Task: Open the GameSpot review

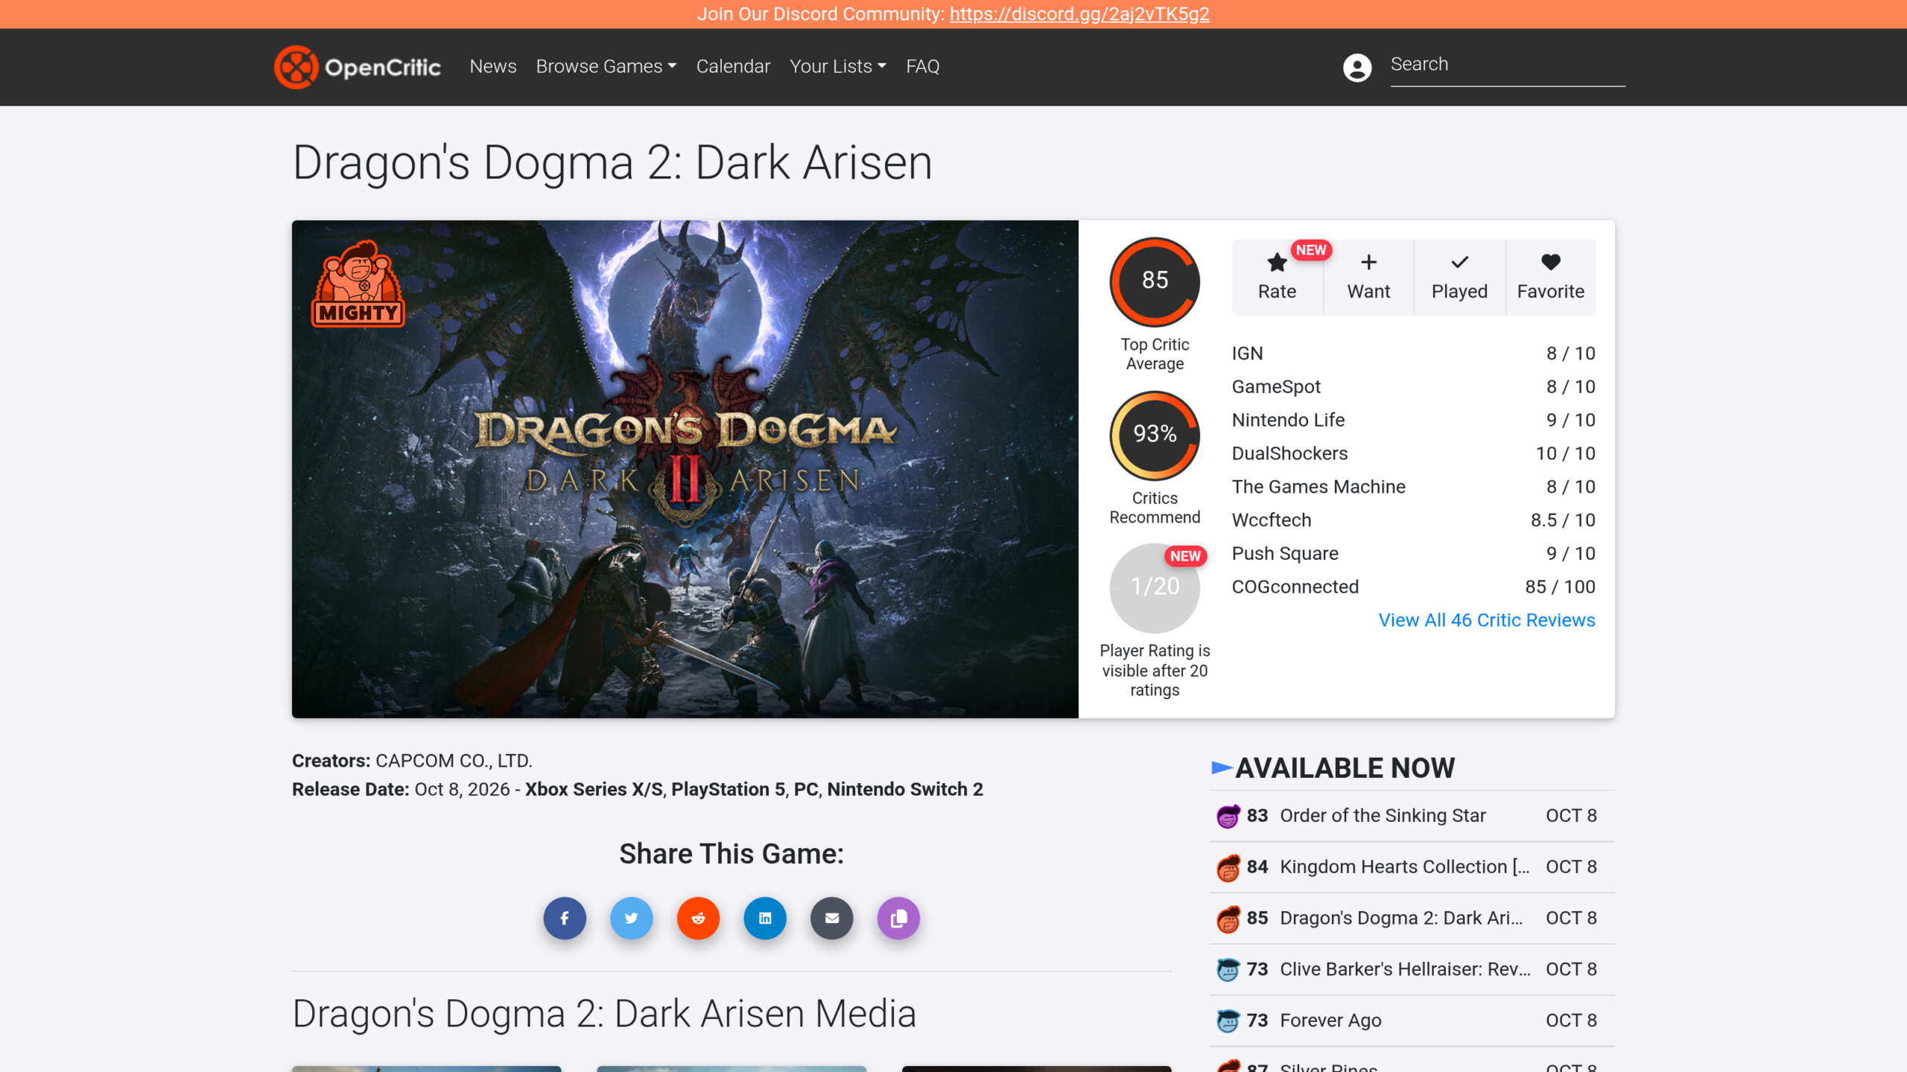Action: (x=1413, y=387)
